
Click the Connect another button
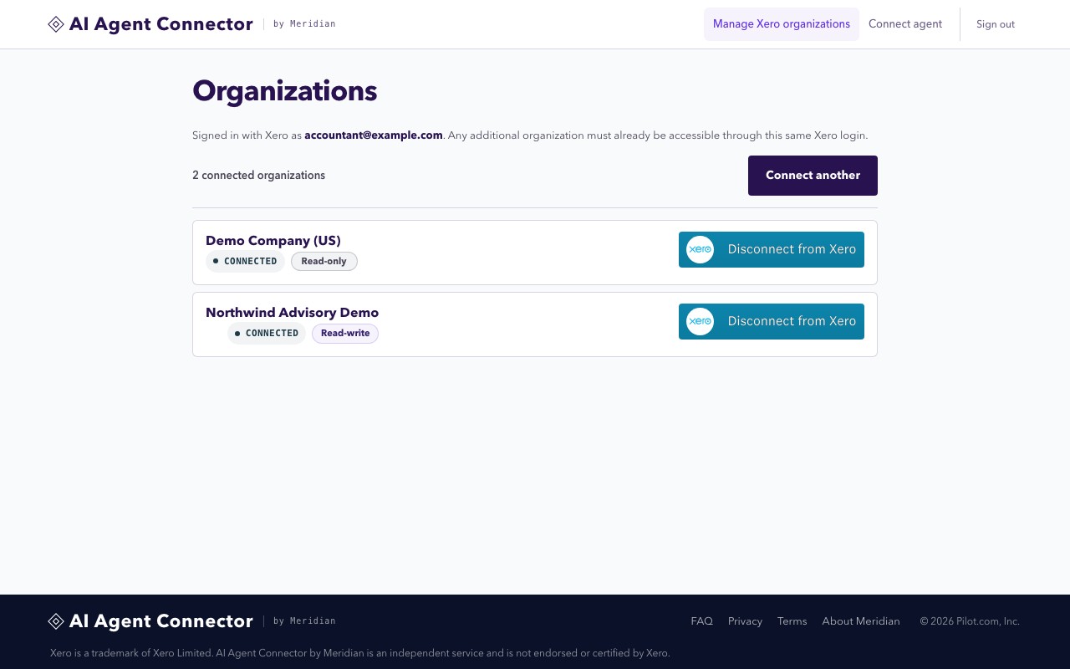(x=813, y=176)
